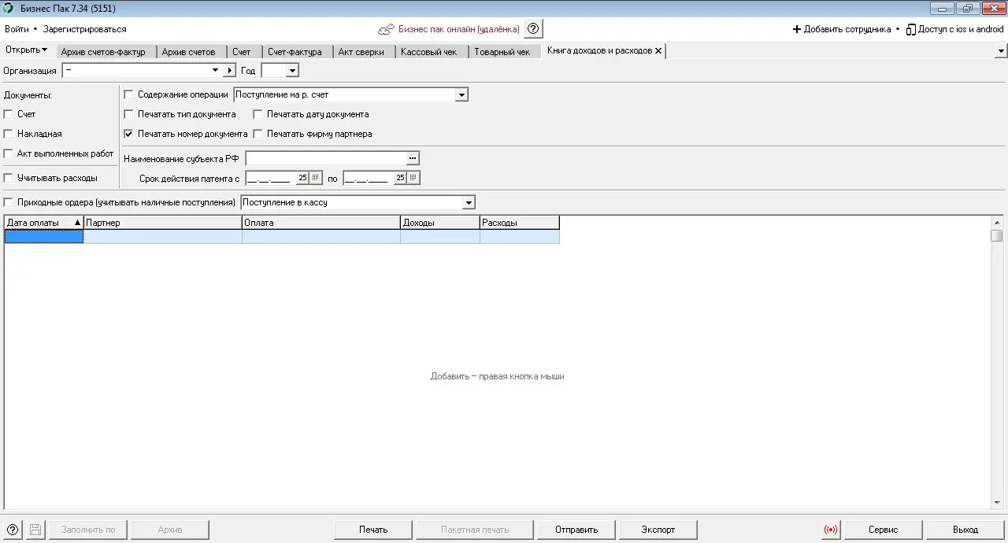Click the Доходы column header
Image resolution: width=1008 pixels, height=543 pixels.
click(440, 223)
